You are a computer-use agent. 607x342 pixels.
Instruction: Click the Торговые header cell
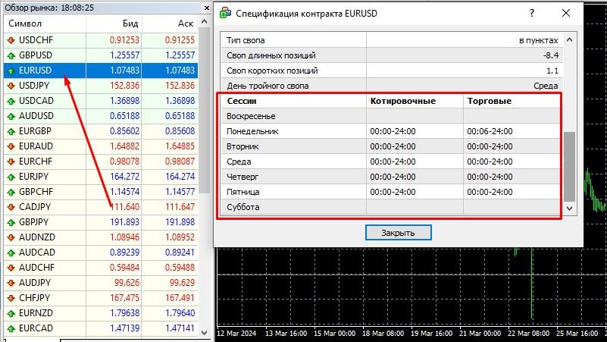coord(512,101)
